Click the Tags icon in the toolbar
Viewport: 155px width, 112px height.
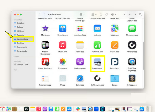pyautogui.click(x=106, y=14)
